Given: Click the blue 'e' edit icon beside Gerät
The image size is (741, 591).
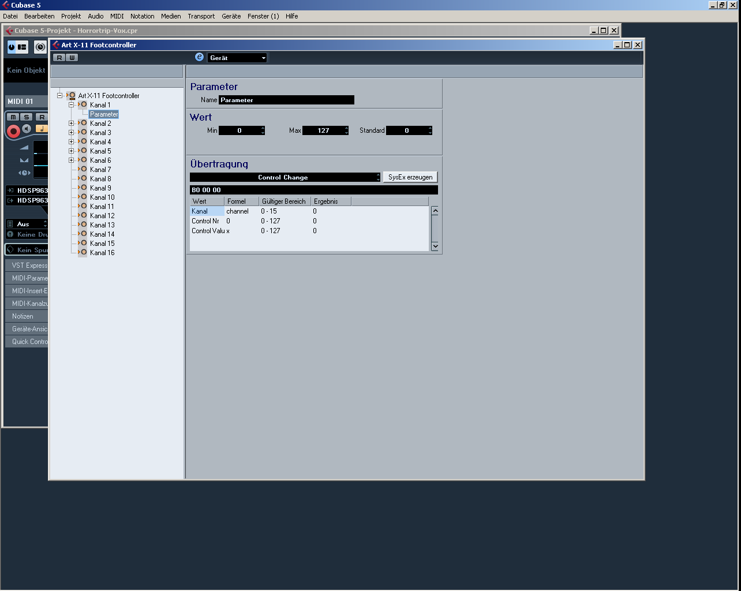Looking at the screenshot, I should coord(200,57).
